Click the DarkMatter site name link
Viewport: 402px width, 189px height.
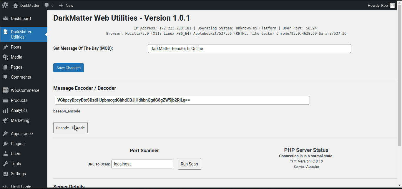coord(30,5)
